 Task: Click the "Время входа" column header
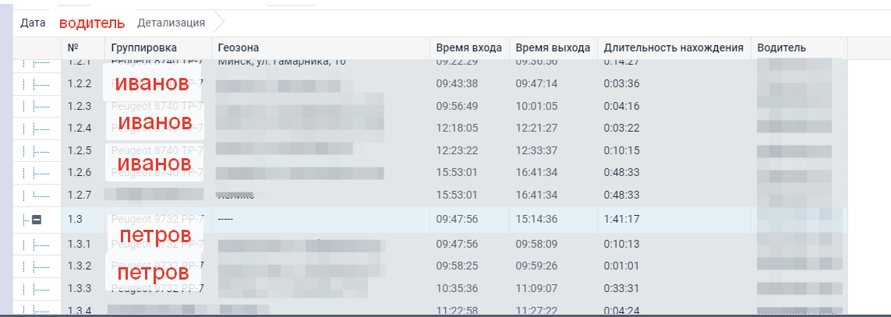tap(468, 48)
